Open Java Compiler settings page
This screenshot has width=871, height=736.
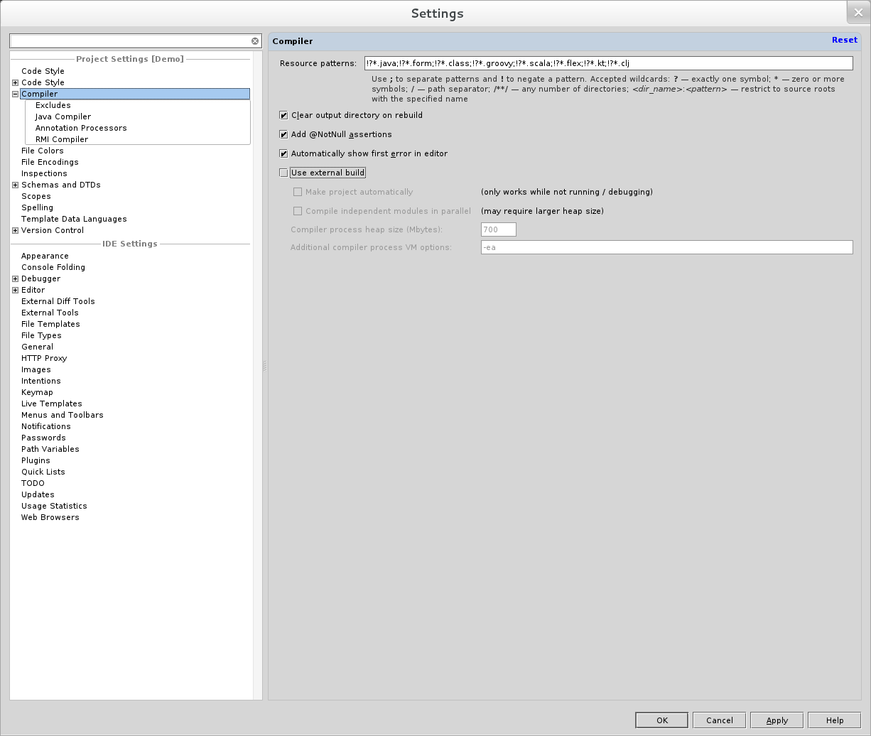pos(63,117)
